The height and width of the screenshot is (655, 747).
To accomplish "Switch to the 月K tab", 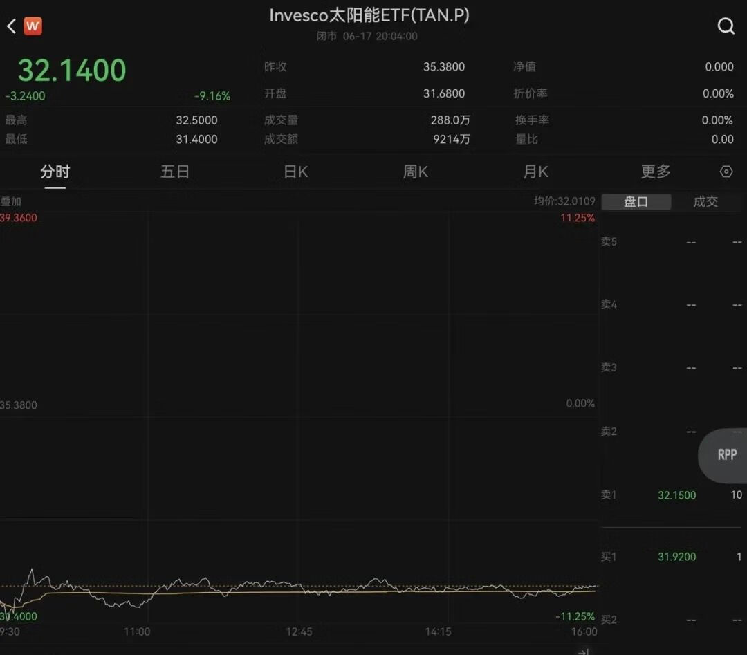I will click(x=535, y=172).
